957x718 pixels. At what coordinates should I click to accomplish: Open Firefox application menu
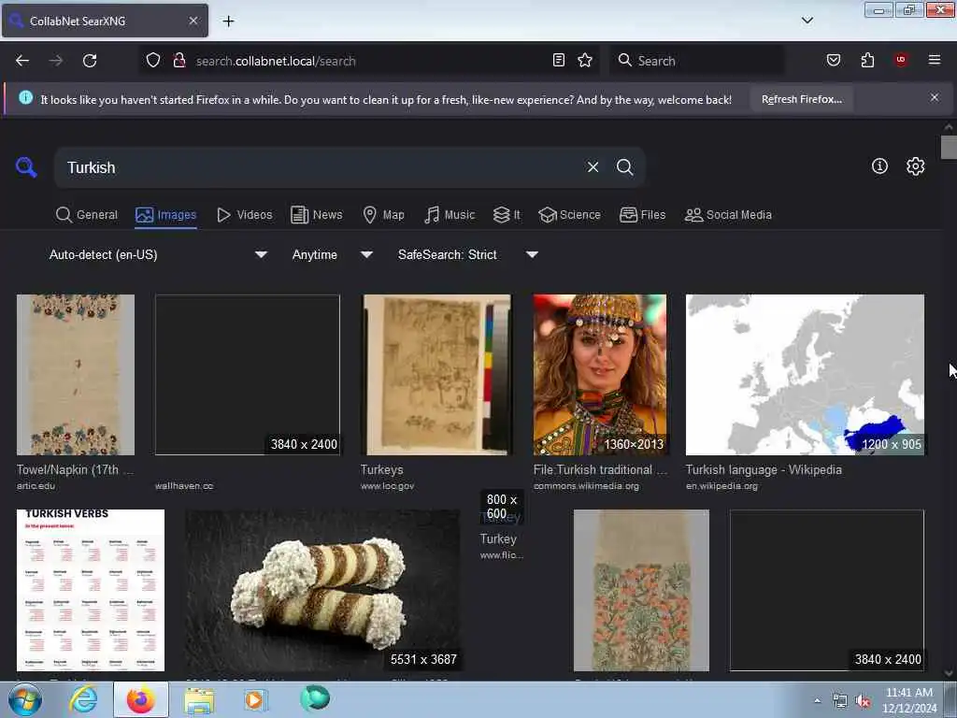(x=934, y=60)
